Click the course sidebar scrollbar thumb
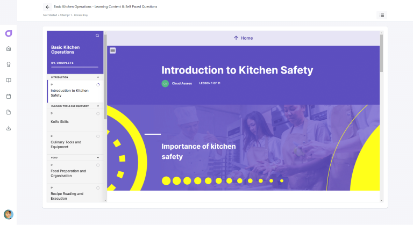413x225 pixels. (x=105, y=76)
